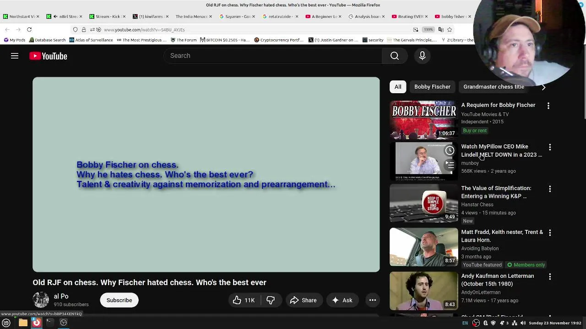Switch to kiwifarms browser tab

150,16
